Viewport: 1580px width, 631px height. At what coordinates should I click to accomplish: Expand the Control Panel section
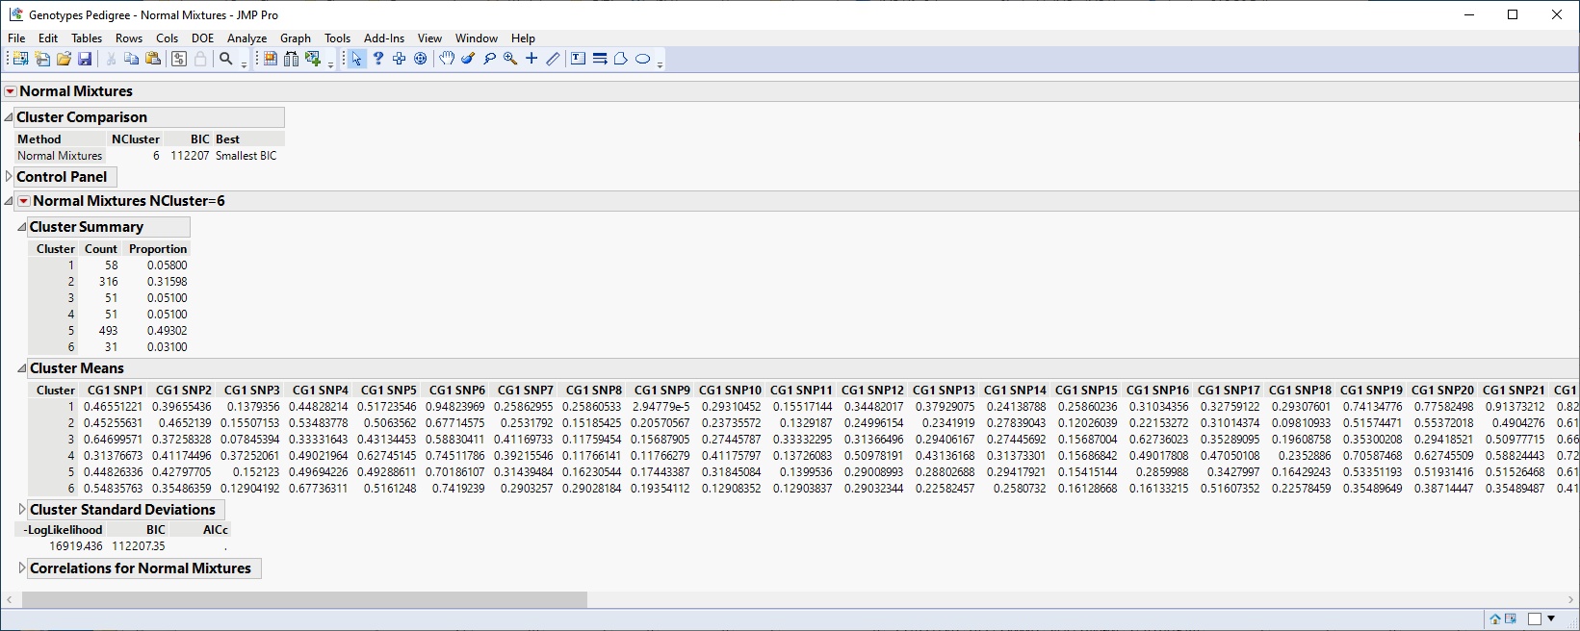click(x=10, y=177)
